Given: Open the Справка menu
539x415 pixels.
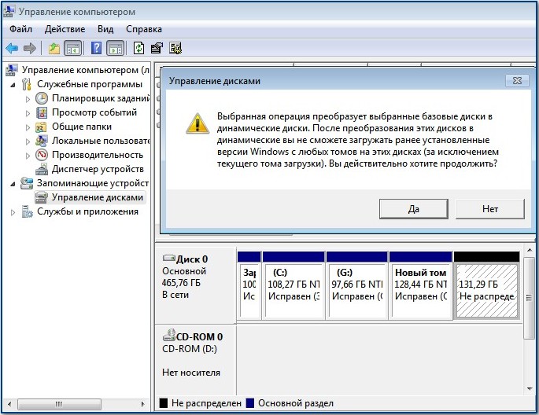Looking at the screenshot, I should (143, 29).
